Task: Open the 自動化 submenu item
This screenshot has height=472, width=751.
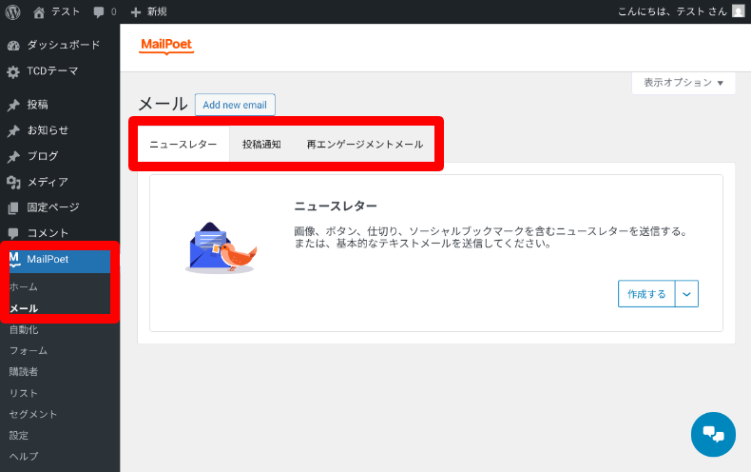Action: click(x=24, y=329)
